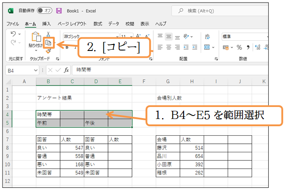This screenshot has height=190, width=284.
Task: Click the formula bar confirm checkmark
Action: tap(58, 70)
